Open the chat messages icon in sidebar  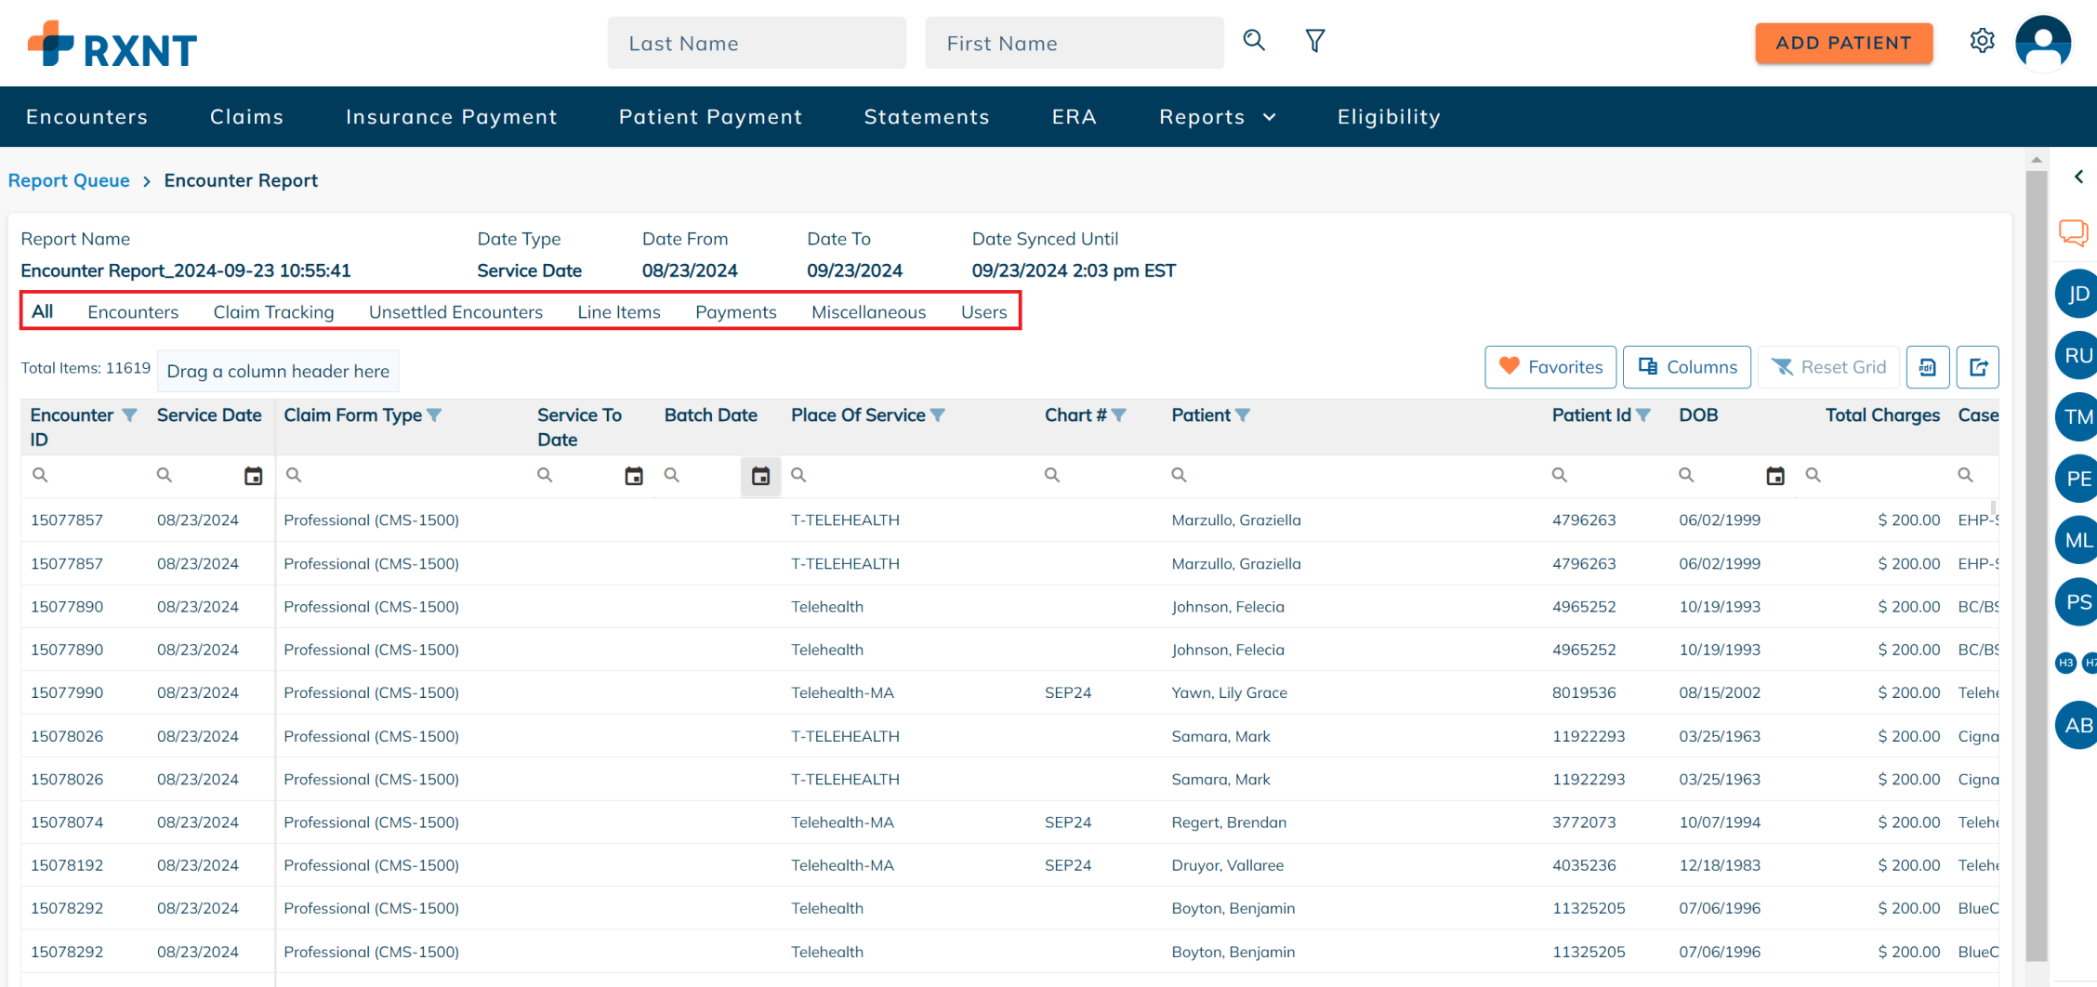point(2074,232)
